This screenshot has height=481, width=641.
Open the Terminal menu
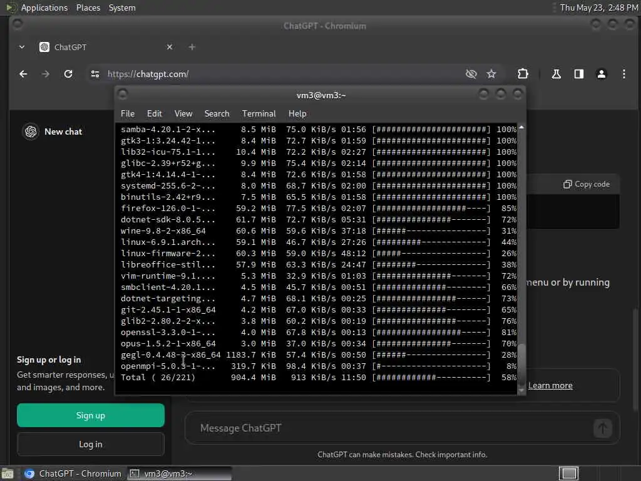click(x=259, y=114)
